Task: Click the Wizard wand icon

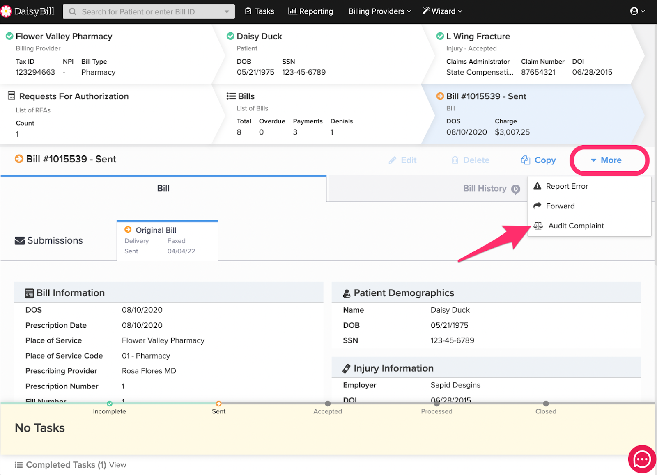Action: [x=426, y=11]
